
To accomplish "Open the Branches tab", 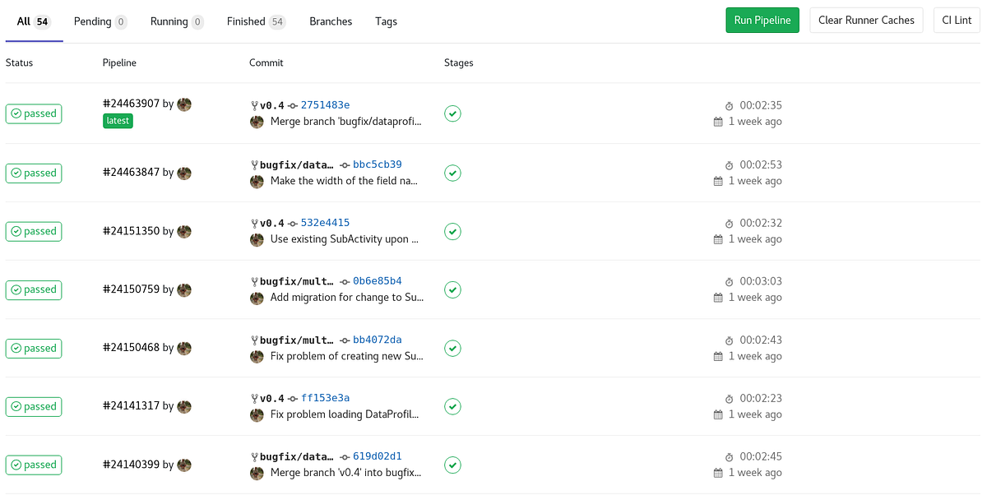I will pyautogui.click(x=331, y=21).
